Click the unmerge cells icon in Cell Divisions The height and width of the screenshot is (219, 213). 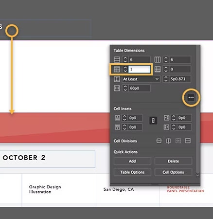tap(178, 141)
